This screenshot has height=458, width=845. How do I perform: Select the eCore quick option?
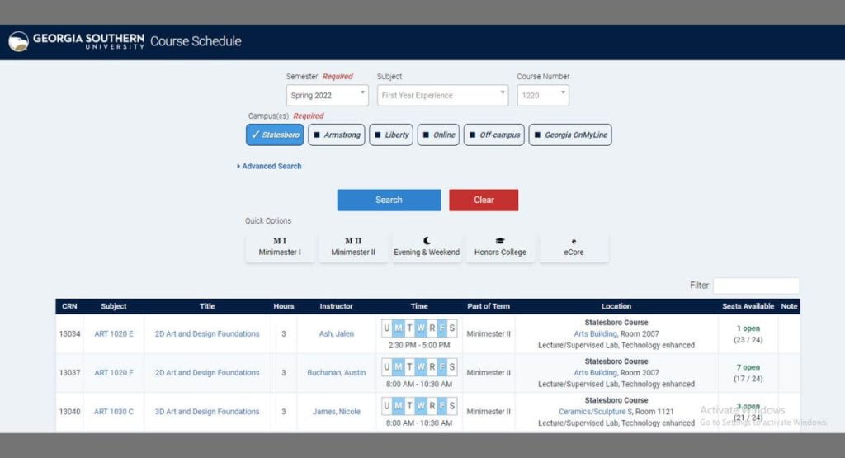pos(574,247)
